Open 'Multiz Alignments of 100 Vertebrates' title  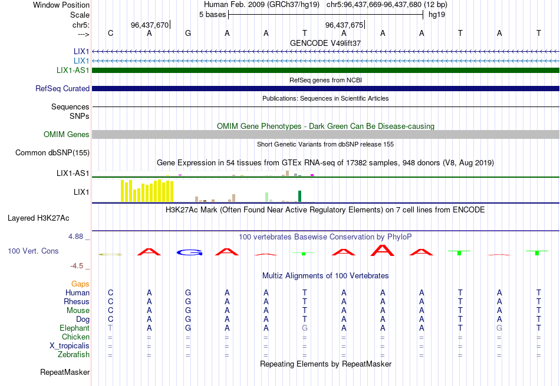(325, 275)
